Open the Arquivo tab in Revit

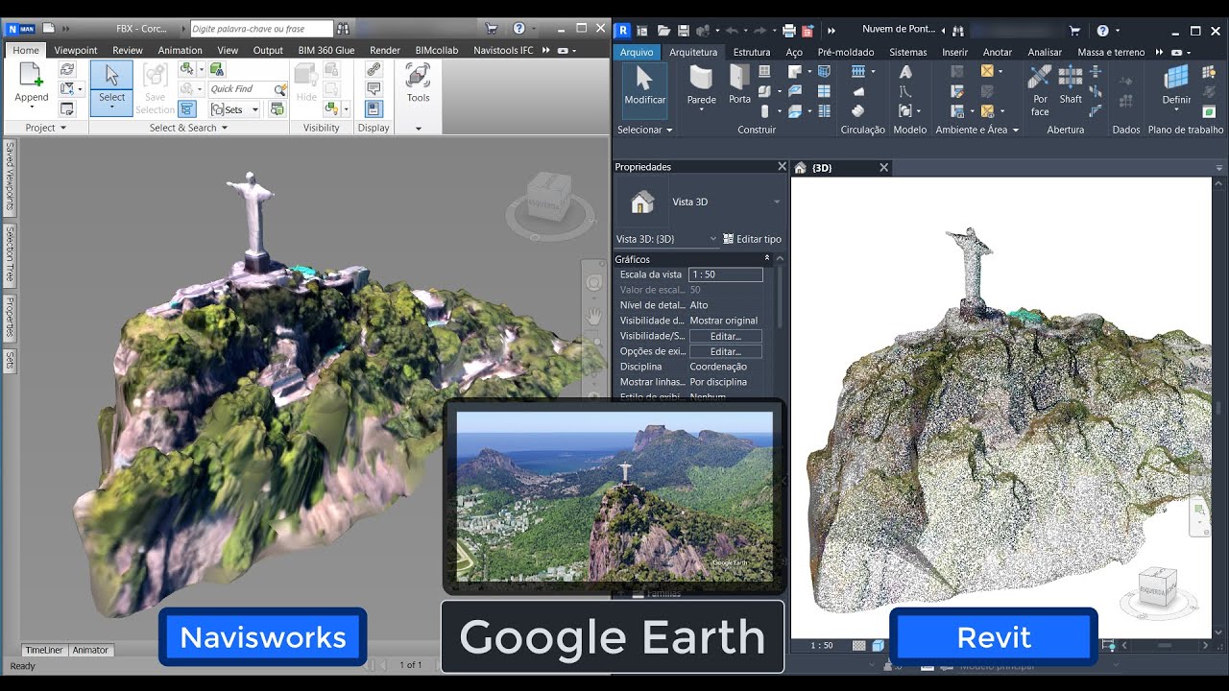tap(637, 52)
